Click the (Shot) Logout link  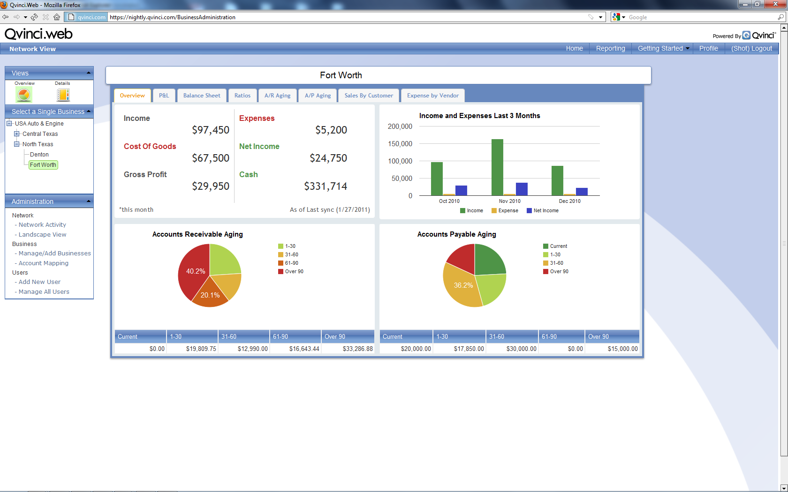(752, 48)
